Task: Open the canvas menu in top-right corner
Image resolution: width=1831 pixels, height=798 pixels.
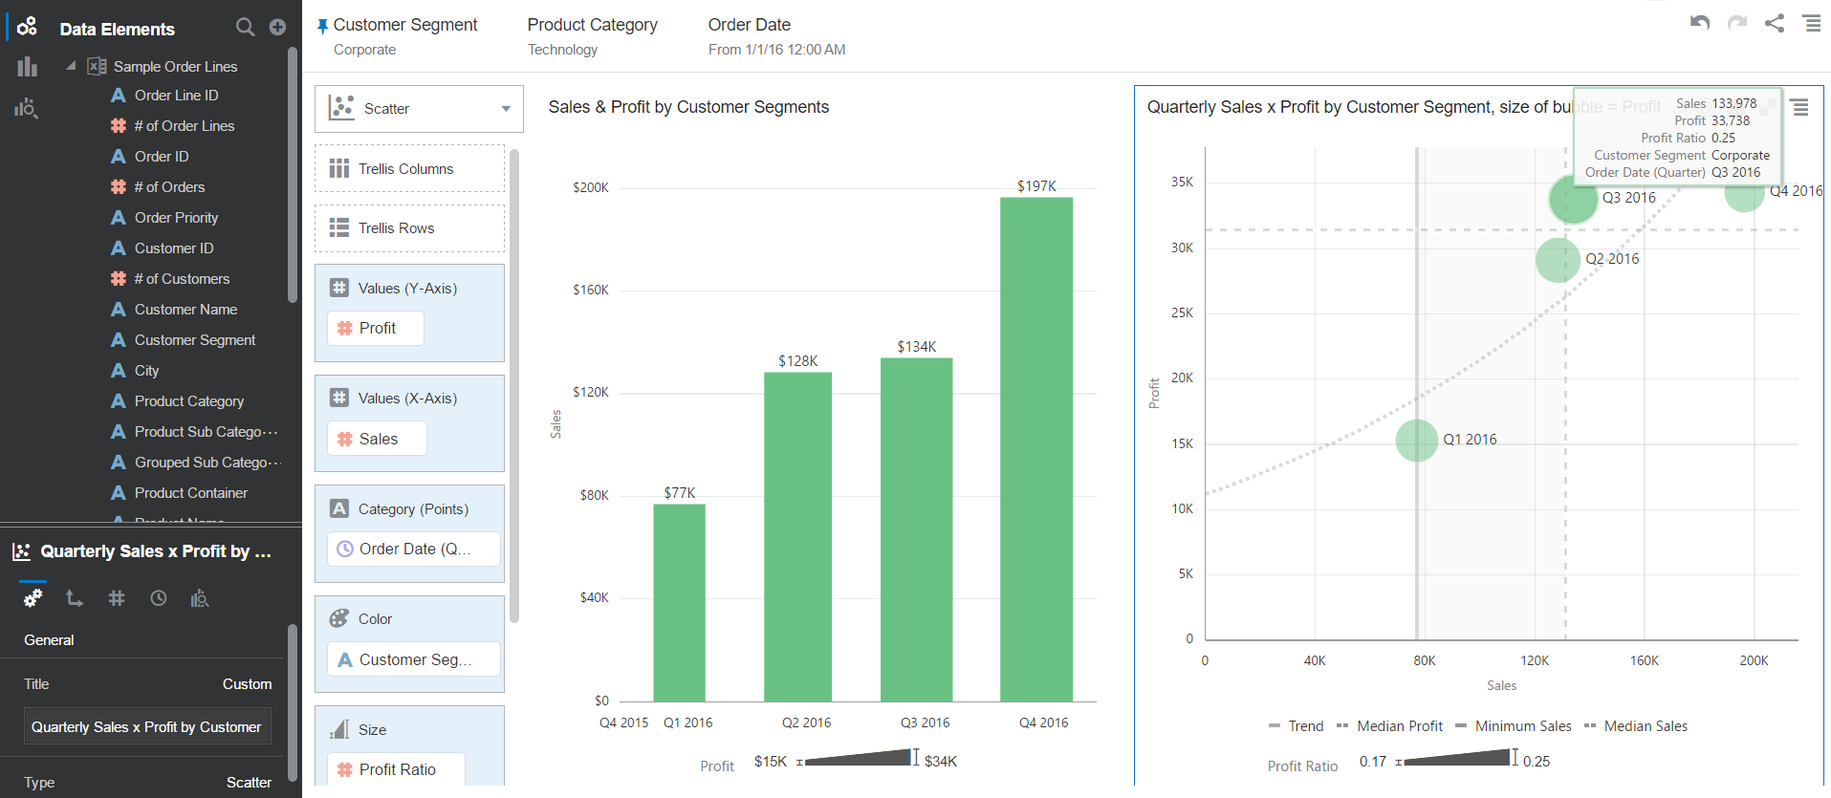Action: (1812, 23)
